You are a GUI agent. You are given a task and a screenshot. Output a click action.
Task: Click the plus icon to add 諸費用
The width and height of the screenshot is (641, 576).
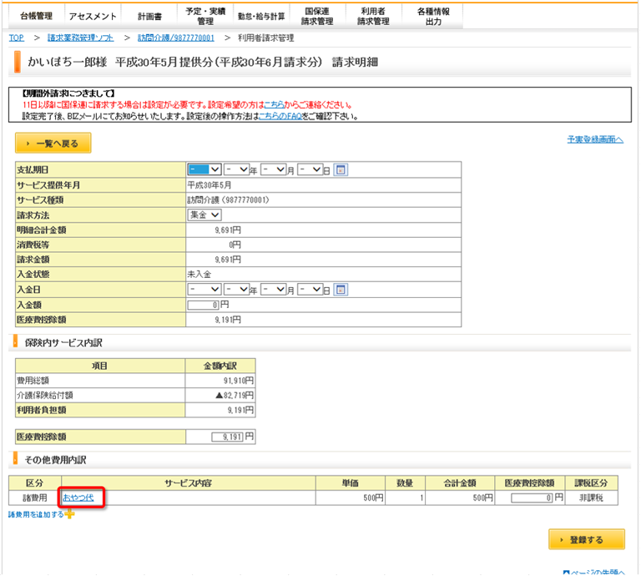click(69, 514)
